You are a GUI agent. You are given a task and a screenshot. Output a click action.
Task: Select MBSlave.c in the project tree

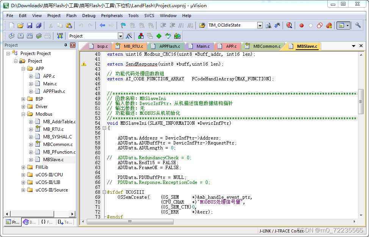(53, 160)
